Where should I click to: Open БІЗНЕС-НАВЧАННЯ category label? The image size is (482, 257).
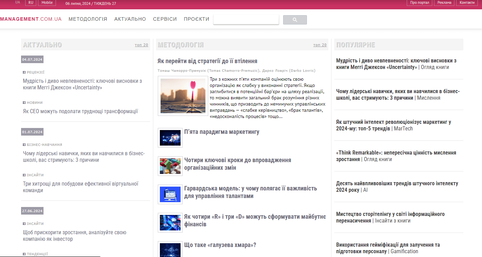click(45, 145)
